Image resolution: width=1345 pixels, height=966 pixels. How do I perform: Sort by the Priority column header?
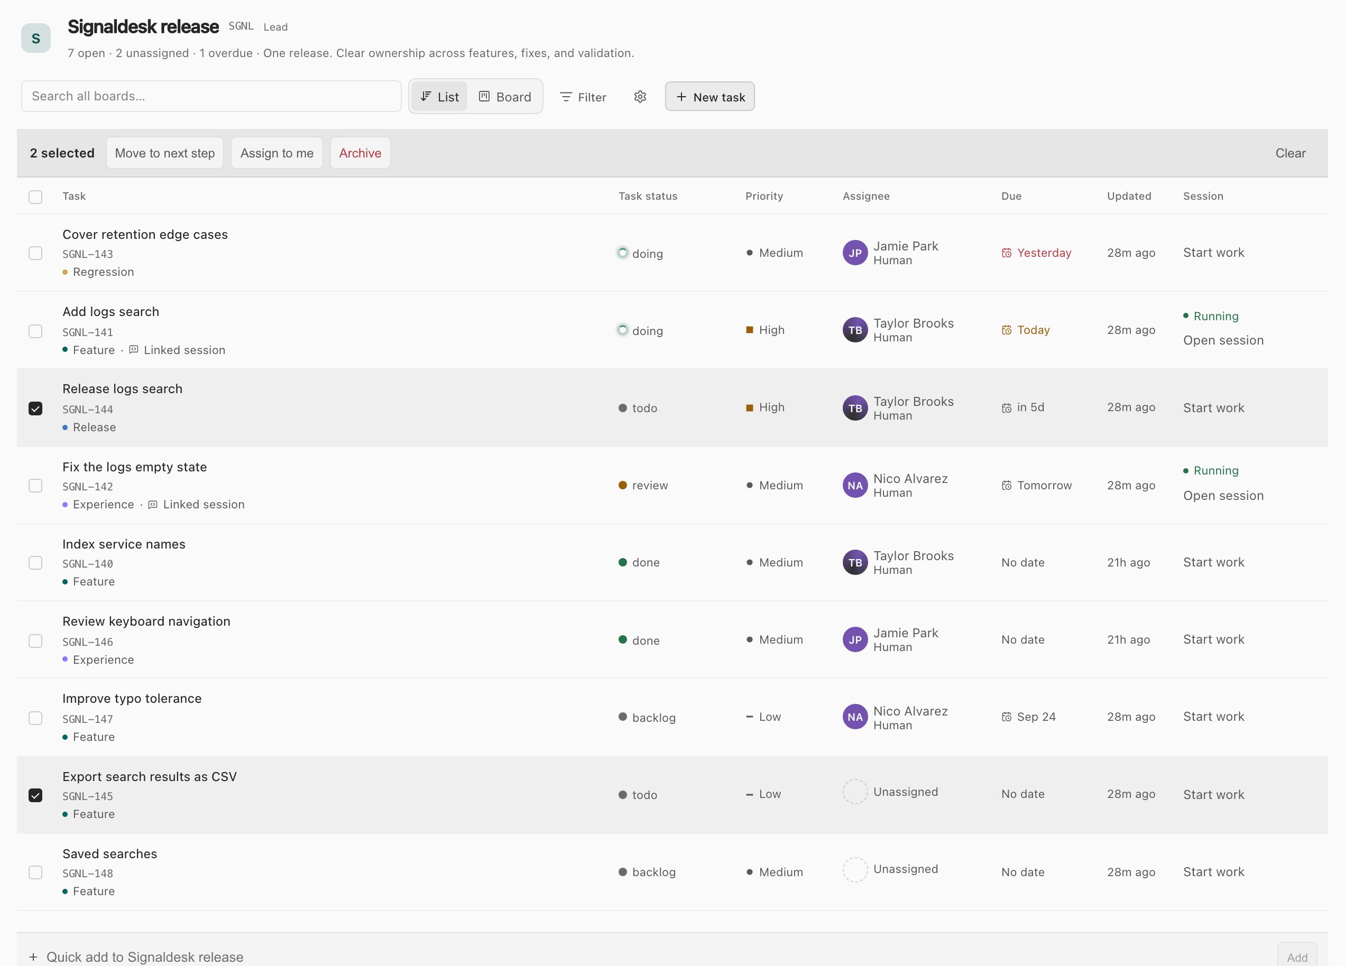pos(764,196)
